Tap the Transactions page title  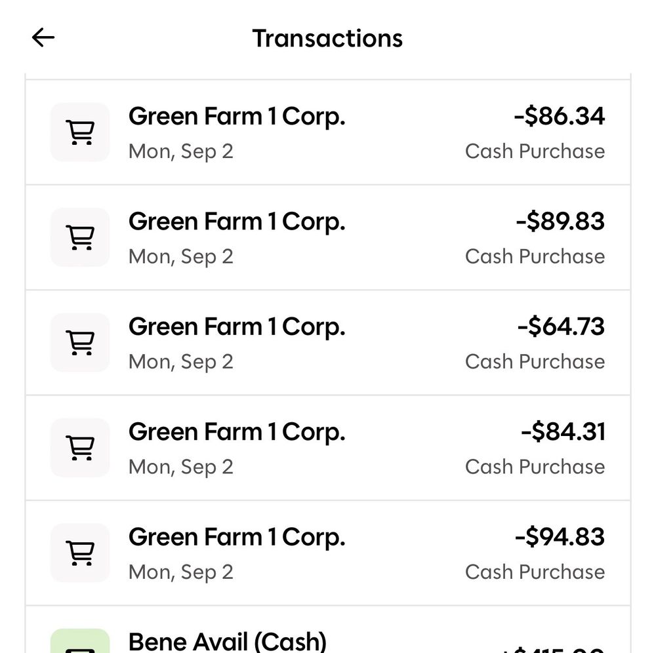[327, 38]
